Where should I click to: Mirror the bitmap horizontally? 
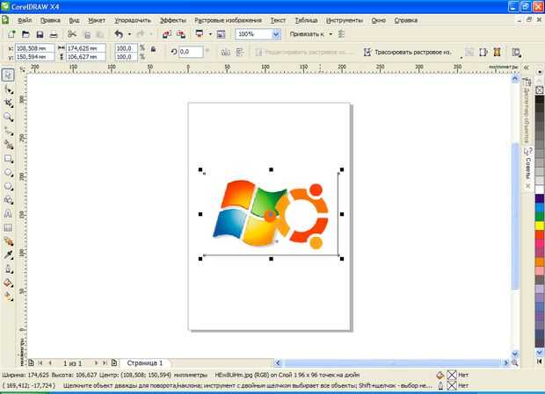coord(225,53)
